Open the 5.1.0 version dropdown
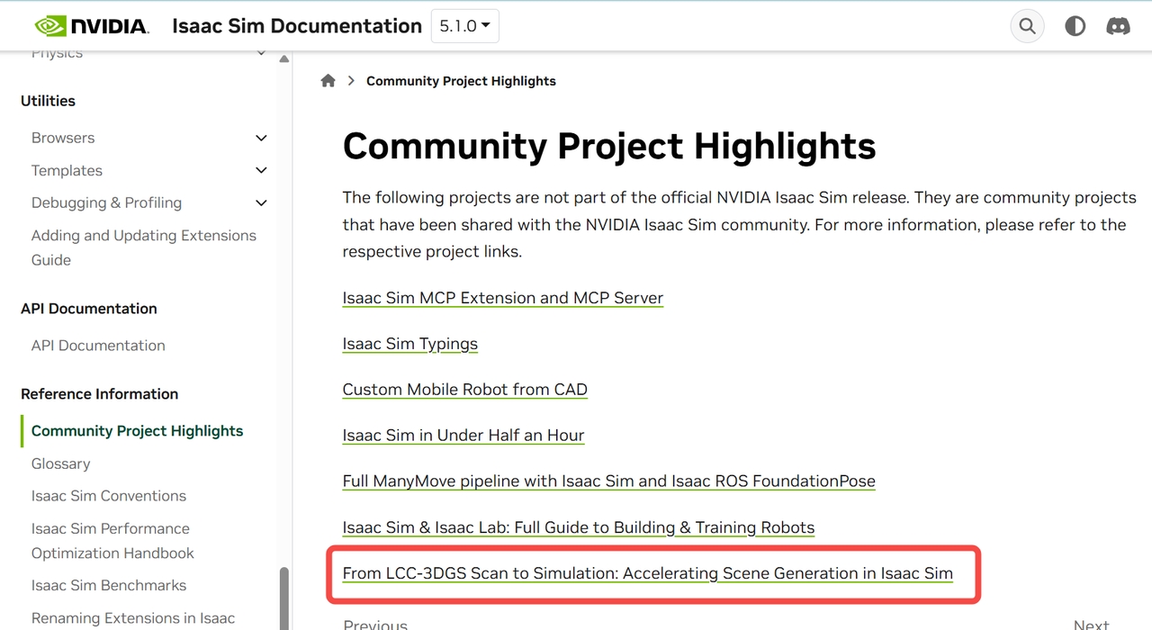The image size is (1152, 630). tap(464, 26)
